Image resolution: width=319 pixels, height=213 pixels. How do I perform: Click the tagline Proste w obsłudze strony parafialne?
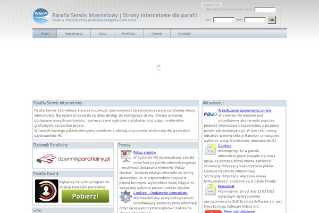coord(95,20)
